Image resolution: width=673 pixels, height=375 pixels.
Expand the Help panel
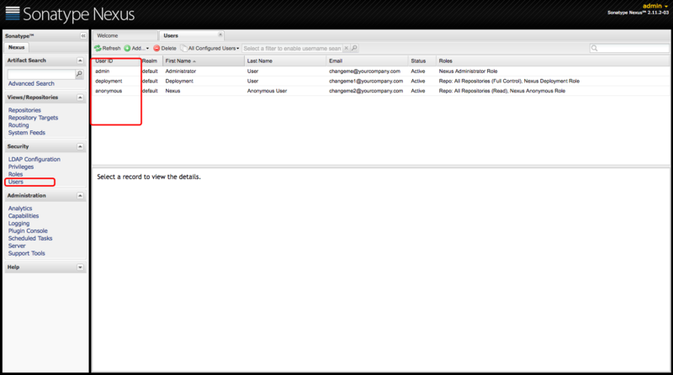coord(80,267)
